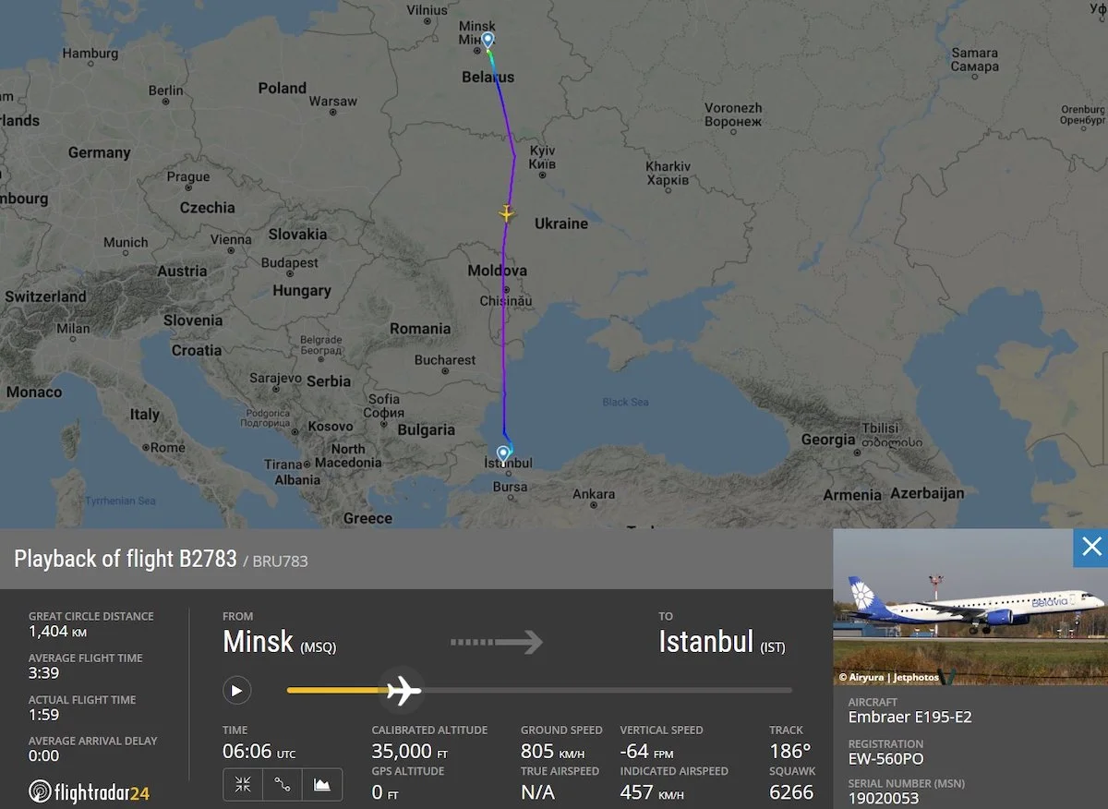This screenshot has height=809, width=1108.
Task: Click the Kyiv city label on map
Action: click(x=543, y=156)
